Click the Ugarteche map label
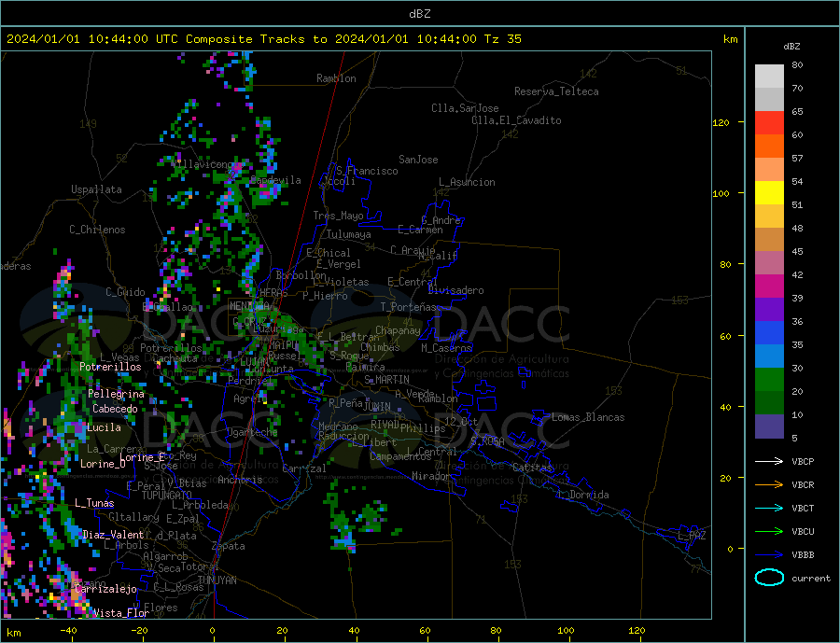Screen dimensions: 840x643 click(252, 432)
